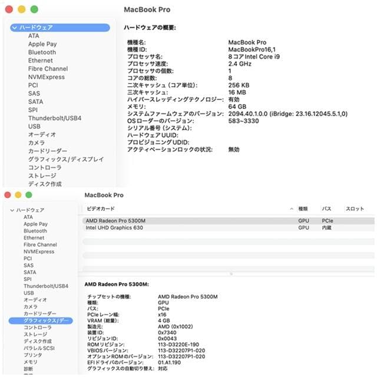The width and height of the screenshot is (377, 377).
Task: Choose Fibre Channel in graphics window sidebar
Action: click(x=40, y=244)
